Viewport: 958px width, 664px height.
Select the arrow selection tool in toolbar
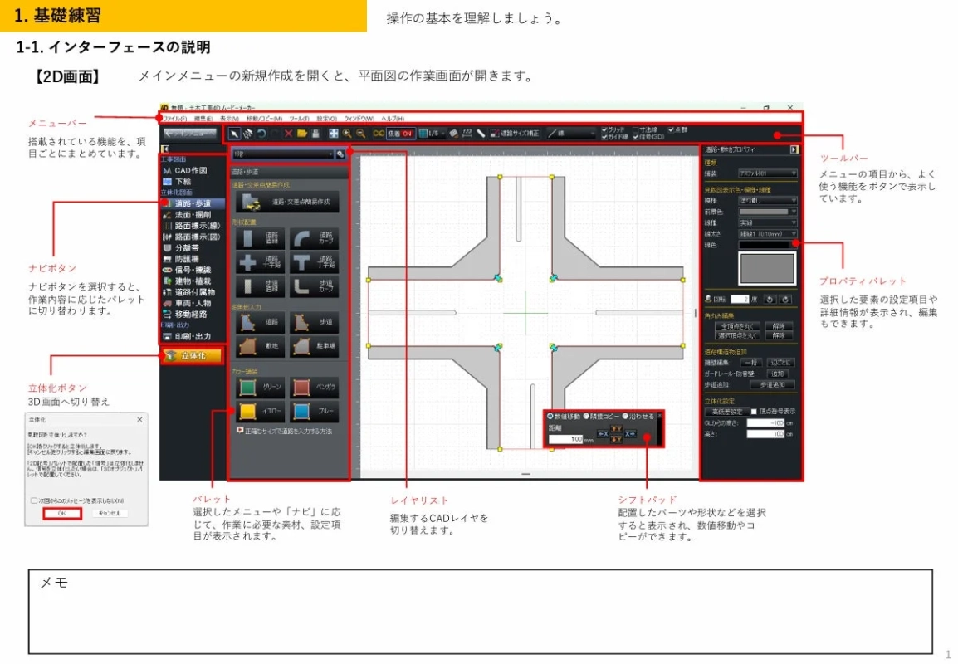pos(235,133)
